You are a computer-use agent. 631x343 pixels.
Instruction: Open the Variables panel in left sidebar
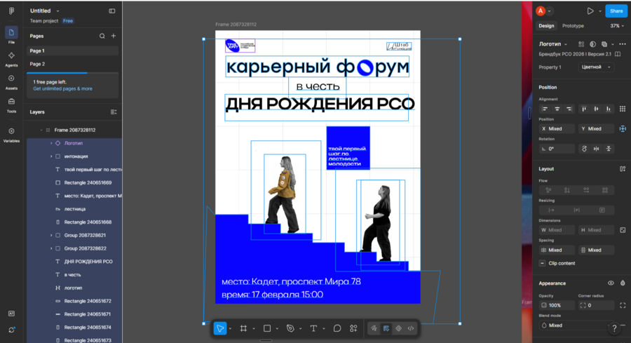(11, 135)
